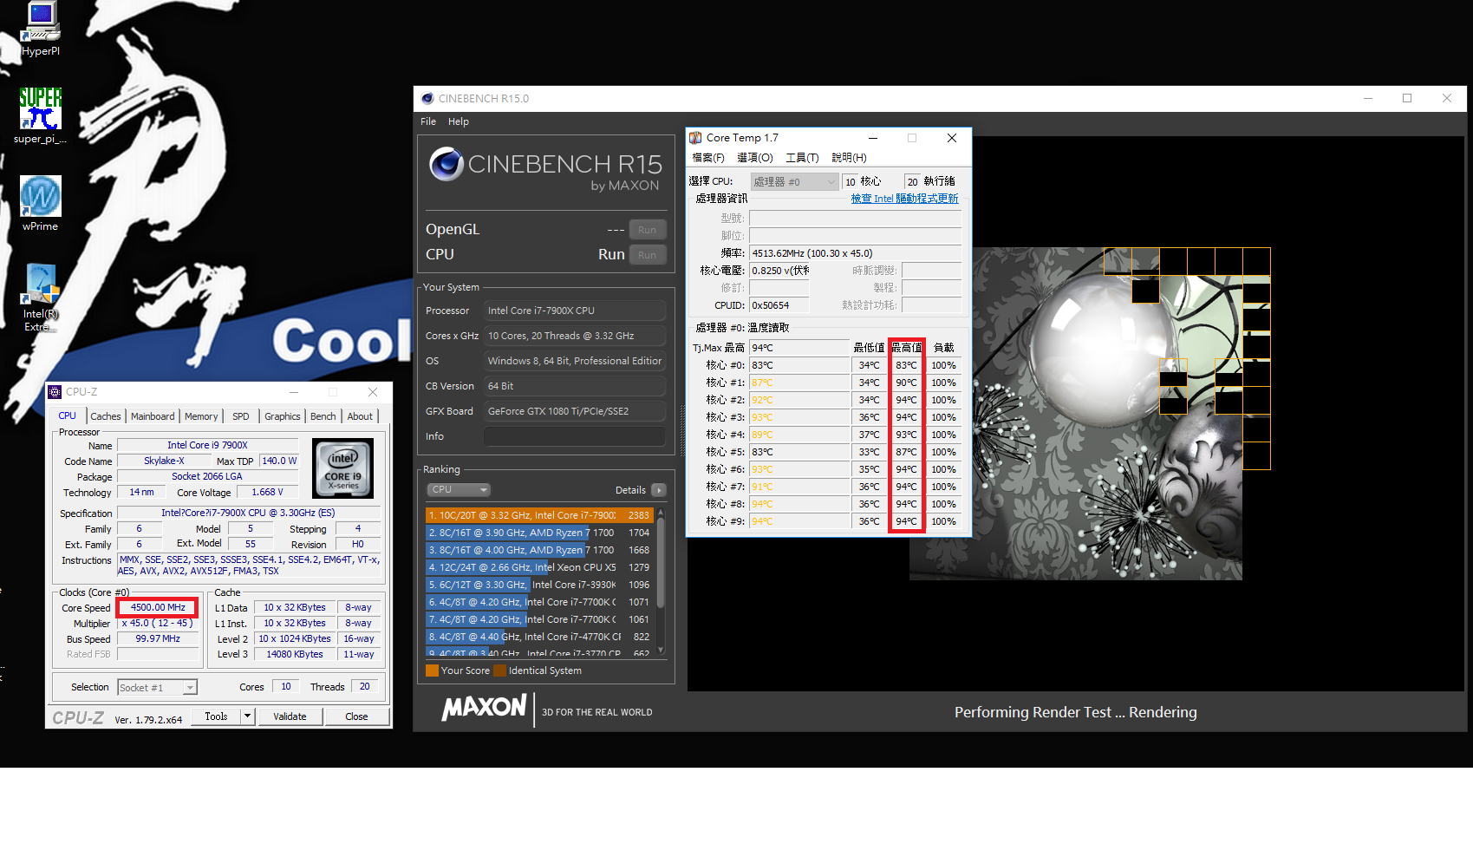Click the Core Speed 4500.00 MHz value
Viewport: 1473px width, 857px height.
pyautogui.click(x=158, y=607)
